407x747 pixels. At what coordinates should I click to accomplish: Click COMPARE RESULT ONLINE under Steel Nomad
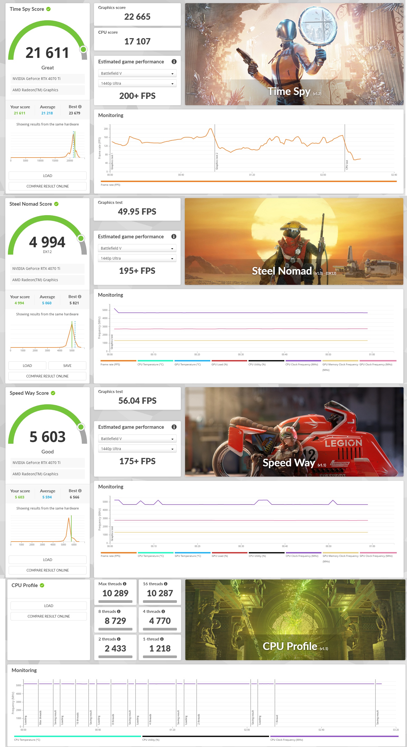click(47, 376)
